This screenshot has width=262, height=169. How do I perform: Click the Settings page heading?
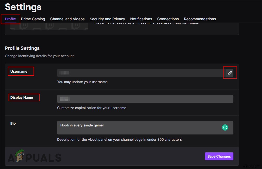click(23, 7)
